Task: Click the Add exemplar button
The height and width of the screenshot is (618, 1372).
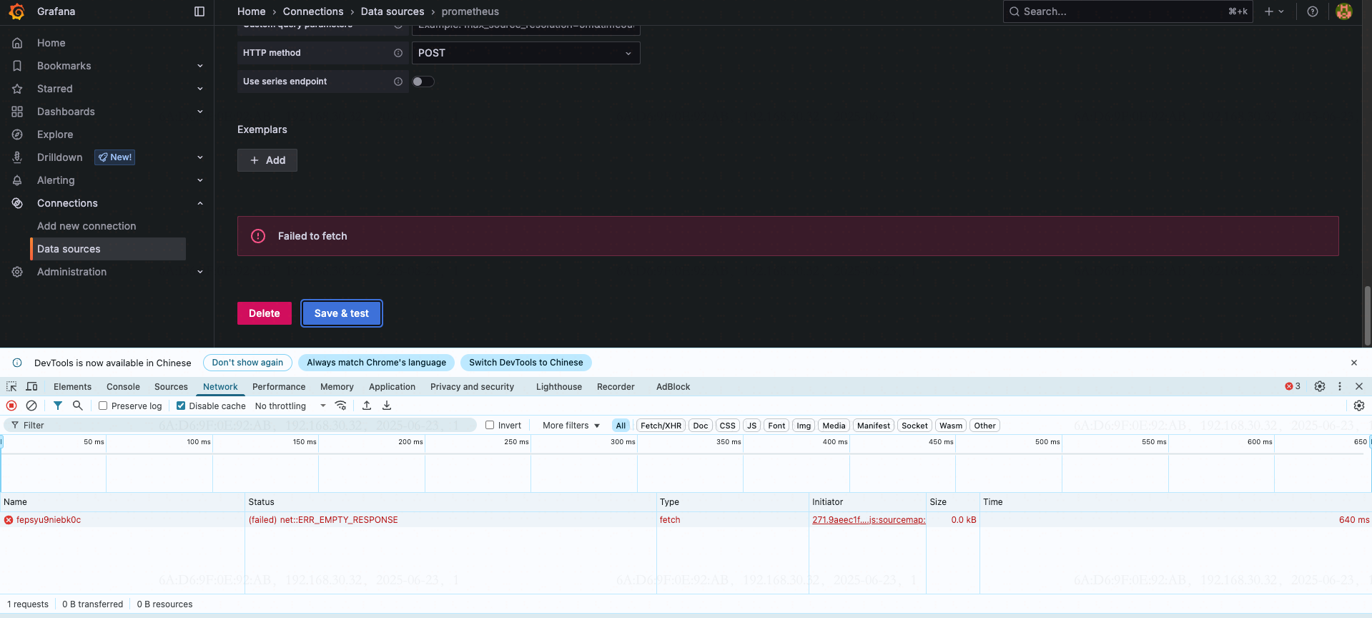Action: [267, 160]
